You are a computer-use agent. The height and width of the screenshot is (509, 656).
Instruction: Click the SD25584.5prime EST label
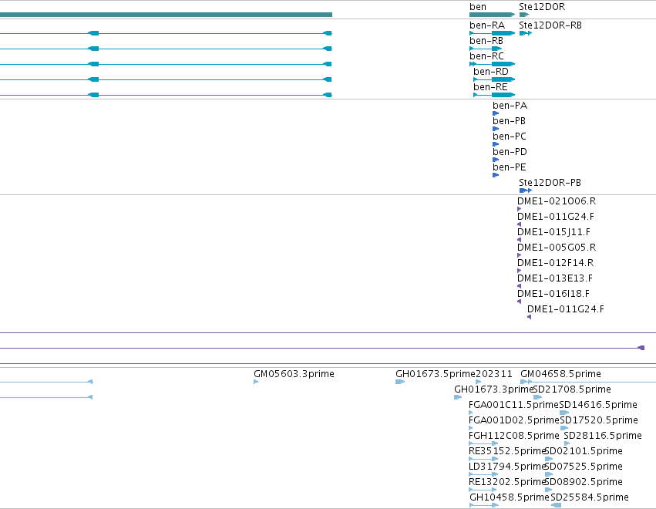(590, 497)
